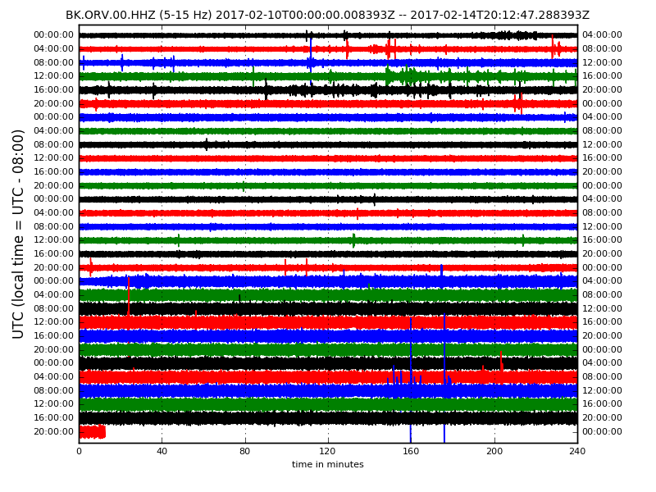This screenshot has height=492, width=656.
Task: Click the x-axis tick label 120
Action: [x=327, y=451]
